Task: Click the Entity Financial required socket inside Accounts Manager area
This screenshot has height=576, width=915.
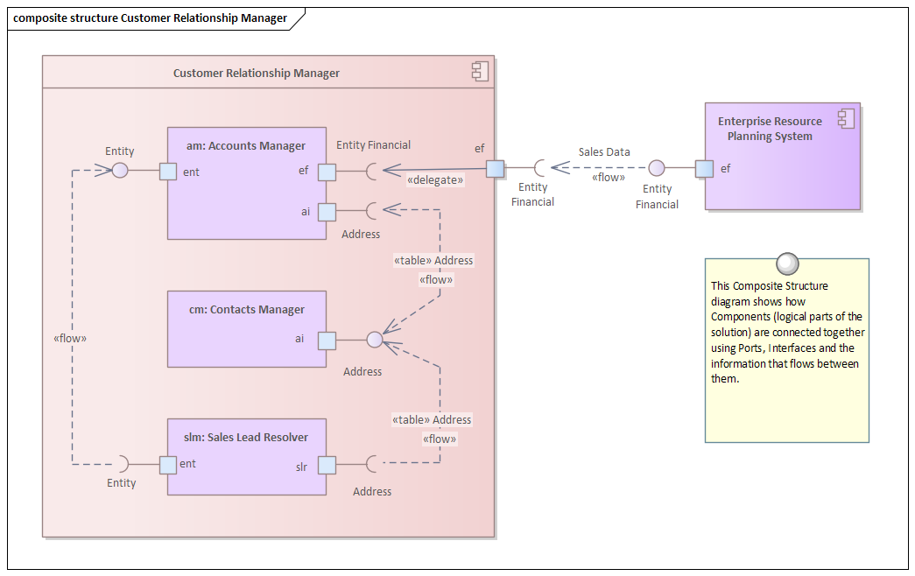Action: pyautogui.click(x=371, y=172)
